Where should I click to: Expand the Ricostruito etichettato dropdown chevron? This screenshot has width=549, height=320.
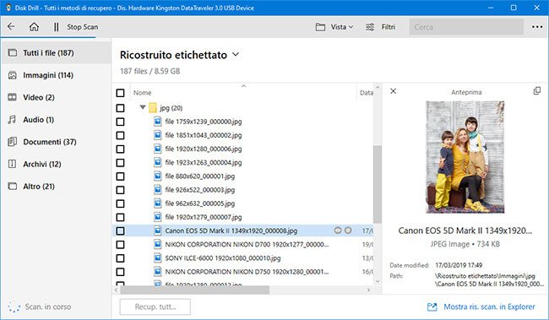(x=236, y=55)
